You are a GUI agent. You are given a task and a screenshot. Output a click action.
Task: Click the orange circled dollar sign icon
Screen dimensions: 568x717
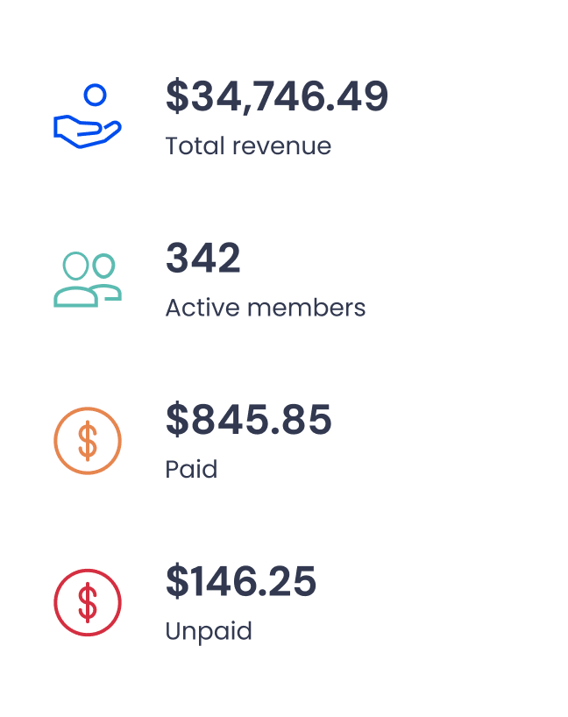[88, 440]
